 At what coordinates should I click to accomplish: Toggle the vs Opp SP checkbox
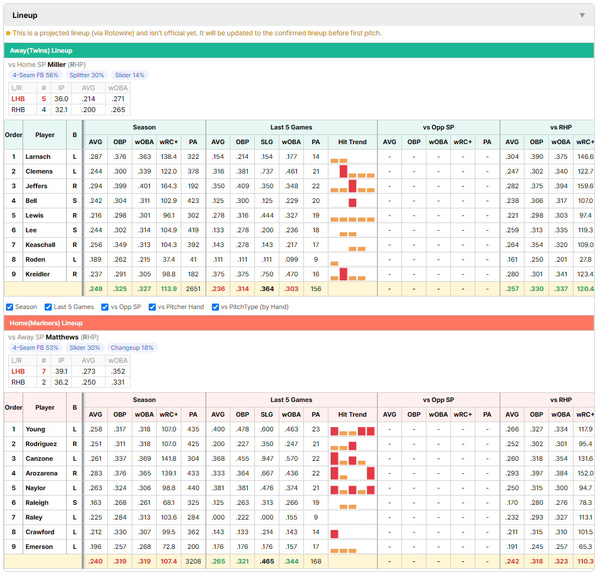105,307
